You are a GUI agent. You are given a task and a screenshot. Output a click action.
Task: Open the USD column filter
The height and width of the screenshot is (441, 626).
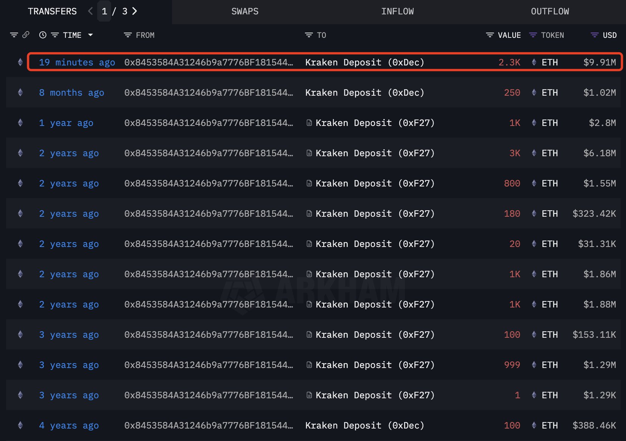click(x=595, y=35)
